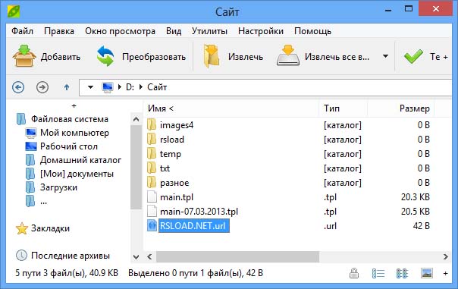
Task: Click the Извлечь button label
Action: click(246, 57)
